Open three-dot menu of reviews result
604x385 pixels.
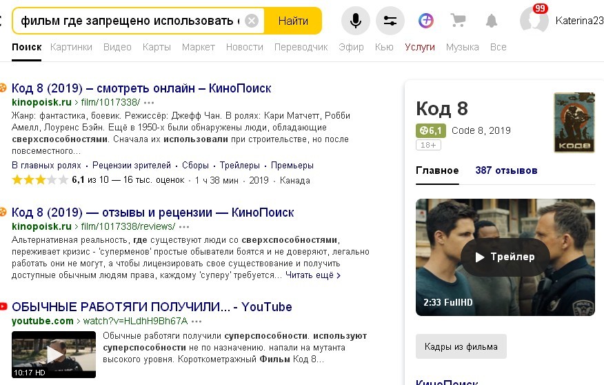click(x=184, y=226)
